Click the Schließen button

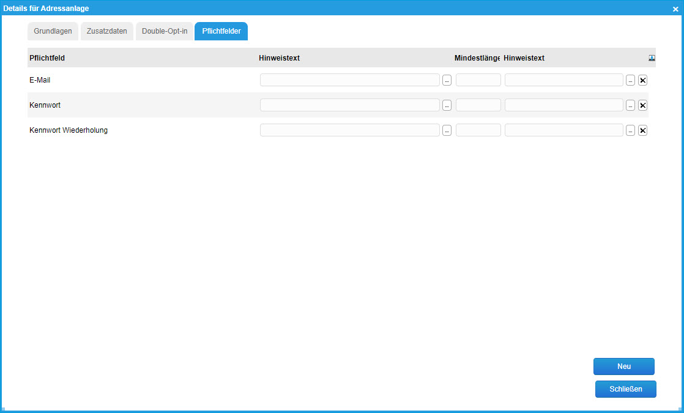click(x=625, y=389)
